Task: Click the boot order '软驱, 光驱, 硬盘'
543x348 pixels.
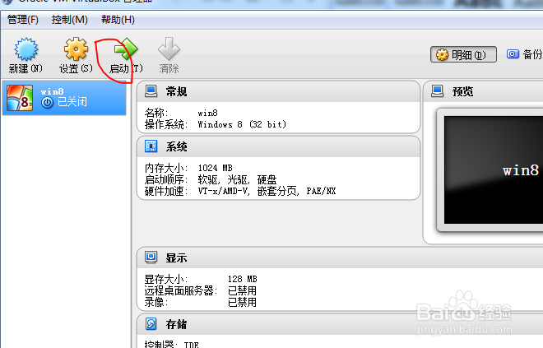Action: pyautogui.click(x=238, y=179)
